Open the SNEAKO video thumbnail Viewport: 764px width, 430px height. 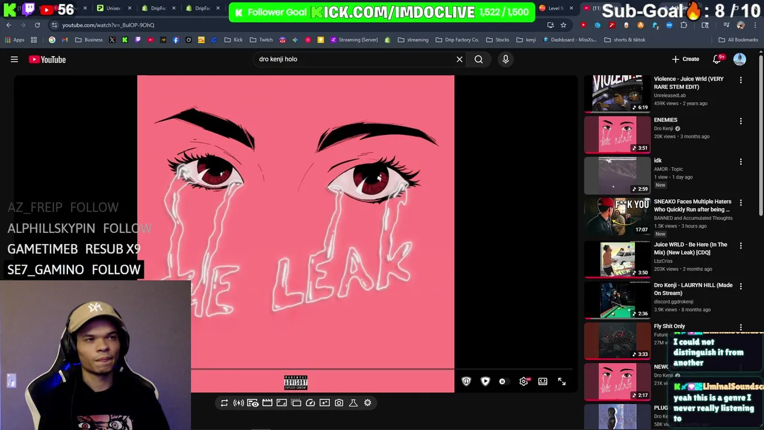point(617,216)
